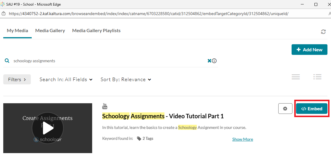Screen dimensions: 331x159
Task: Open the Sort By: Relevance dropdown
Action: [x=126, y=79]
